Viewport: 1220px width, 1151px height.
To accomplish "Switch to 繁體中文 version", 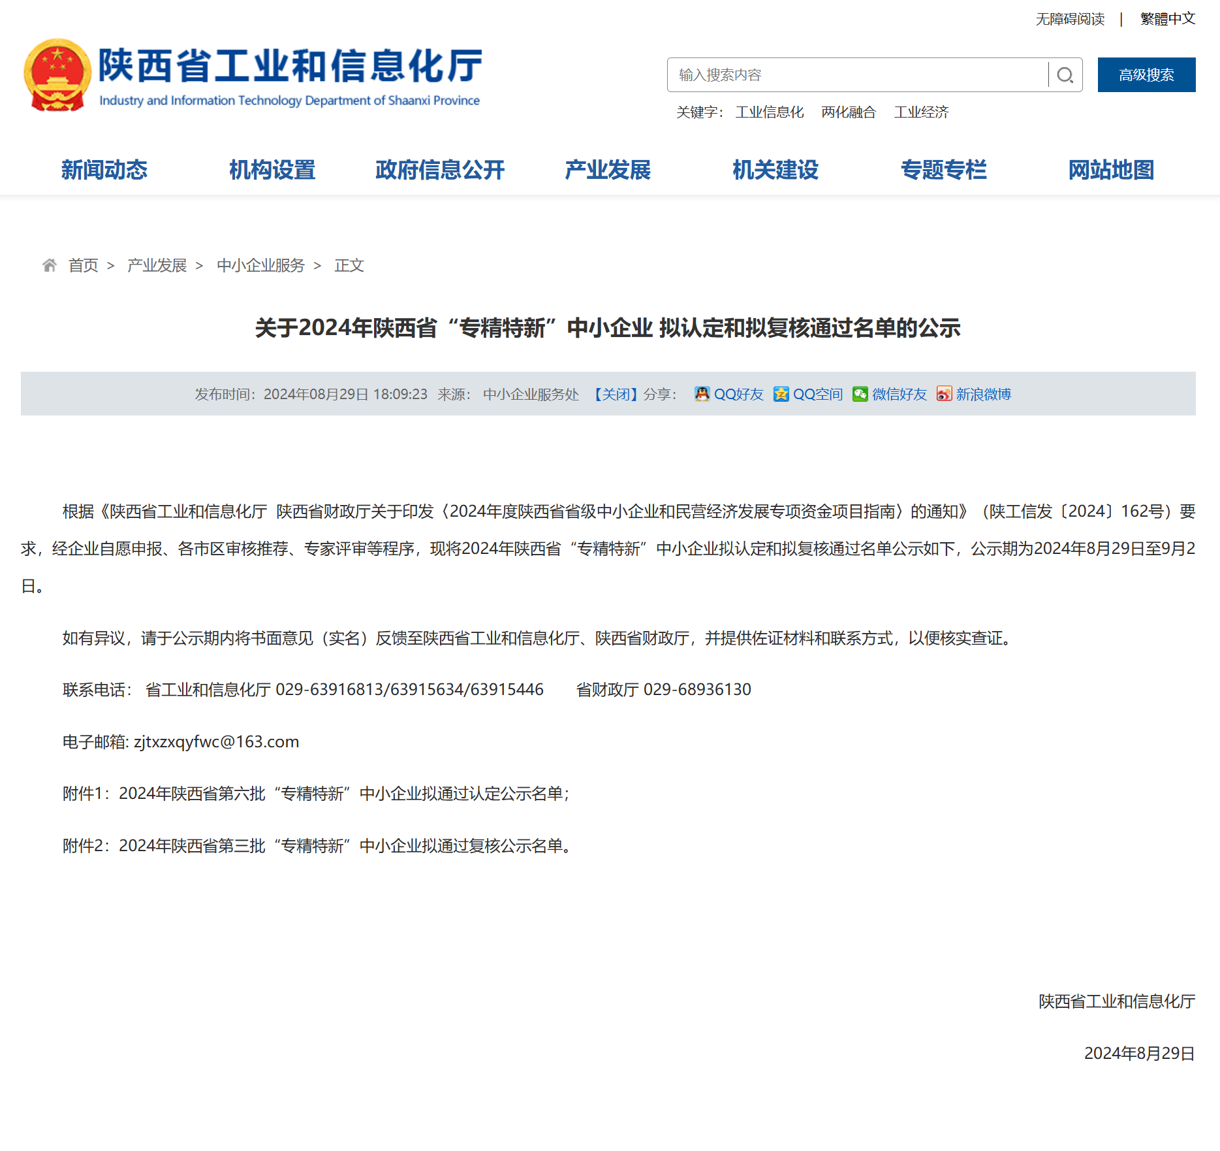I will [1167, 19].
